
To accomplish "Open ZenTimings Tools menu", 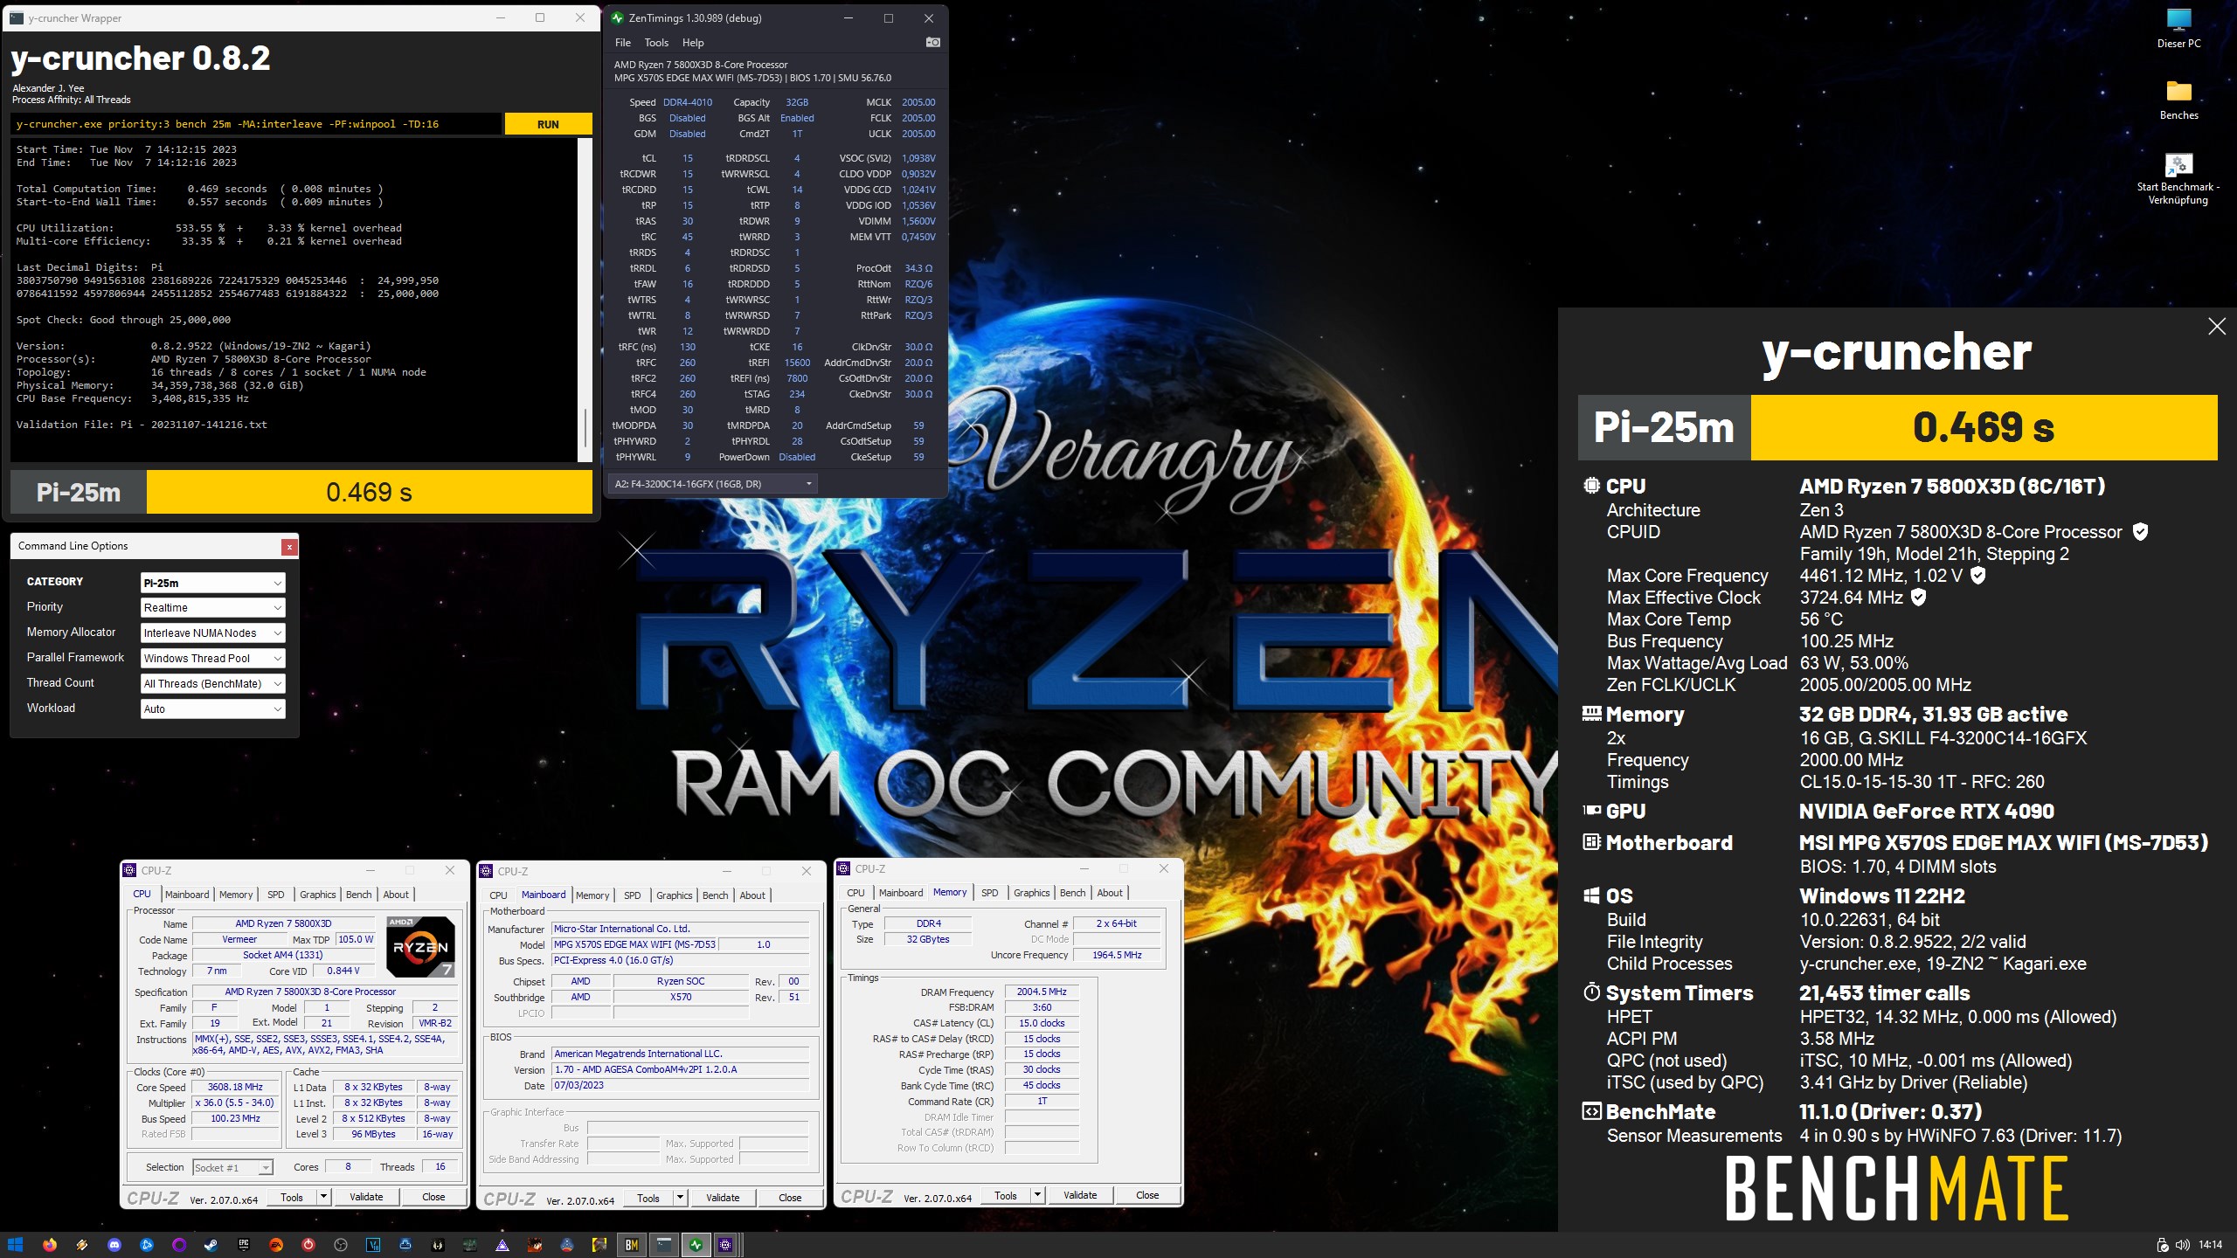I will [656, 43].
